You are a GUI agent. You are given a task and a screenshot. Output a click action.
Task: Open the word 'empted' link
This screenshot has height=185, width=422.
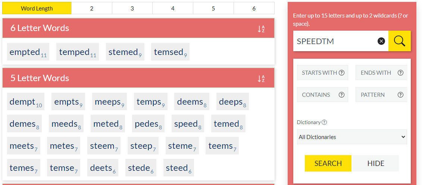25,52
